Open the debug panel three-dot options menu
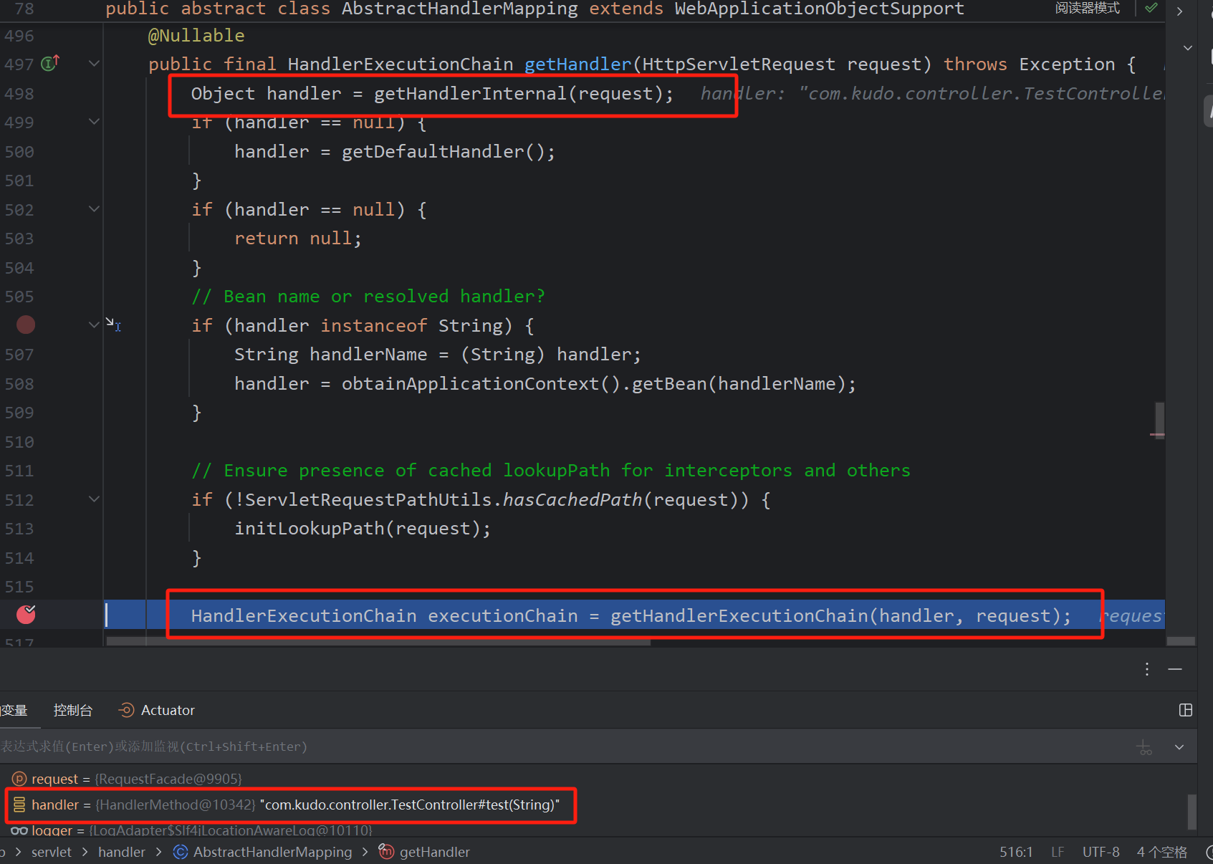Image resolution: width=1213 pixels, height=864 pixels. (1147, 669)
